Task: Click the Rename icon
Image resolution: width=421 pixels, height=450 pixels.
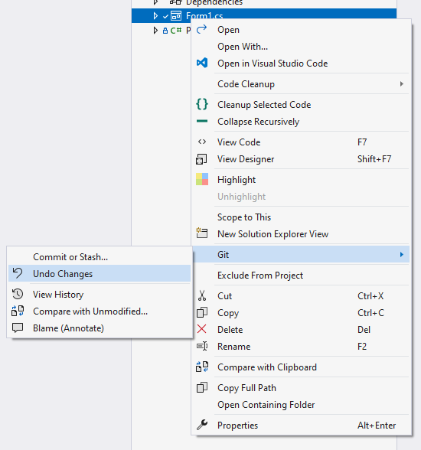Action: (202, 346)
